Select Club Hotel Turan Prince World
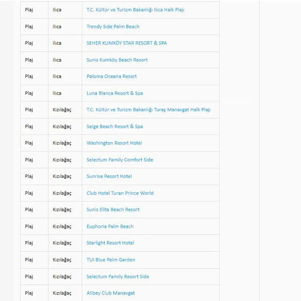The width and height of the screenshot is (301, 301). click(120, 193)
